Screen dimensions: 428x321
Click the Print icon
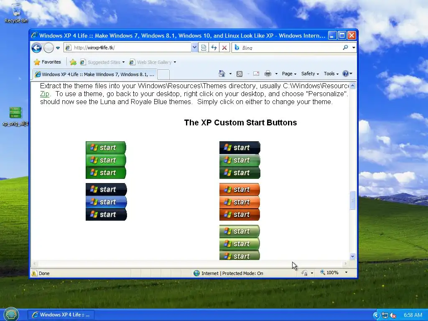[268, 74]
